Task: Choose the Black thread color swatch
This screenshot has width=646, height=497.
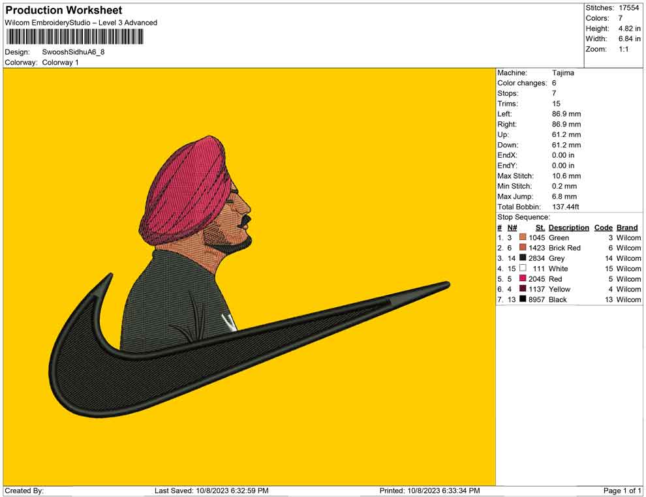Action: point(523,299)
